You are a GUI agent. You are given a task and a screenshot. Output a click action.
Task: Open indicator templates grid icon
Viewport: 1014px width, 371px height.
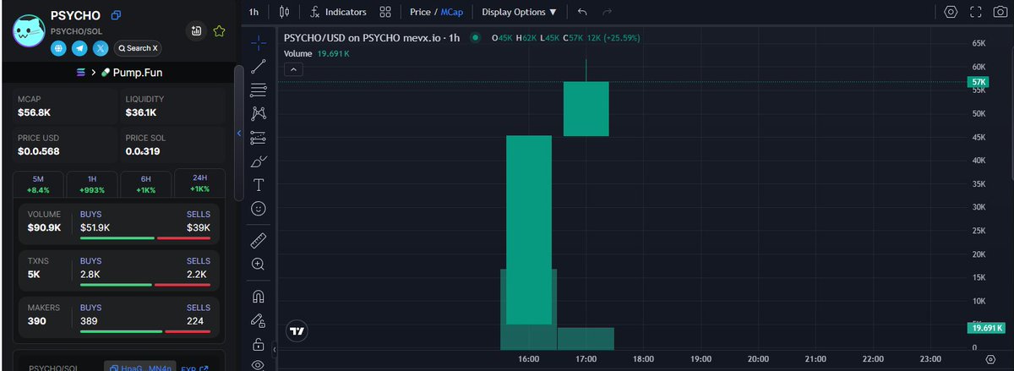(385, 12)
